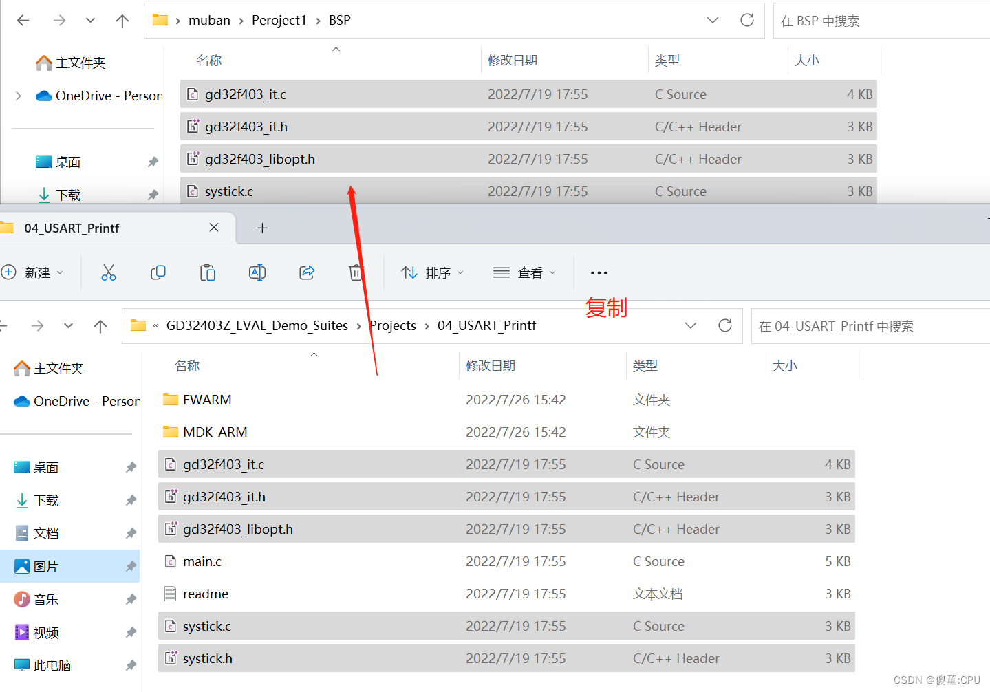Screen dimensions: 990x692
Task: Select 桌面 in BSP window sidebar
Action: pyautogui.click(x=58, y=162)
